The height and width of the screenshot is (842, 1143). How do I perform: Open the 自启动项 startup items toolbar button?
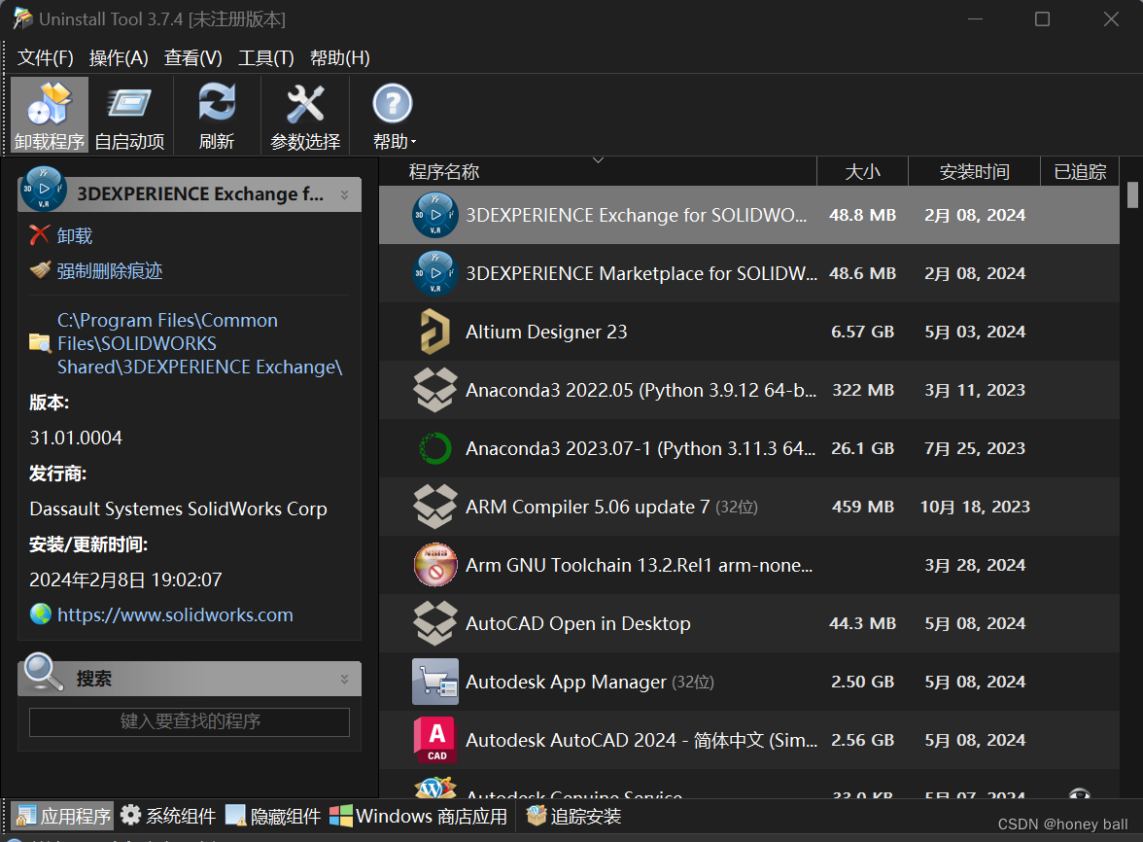click(130, 115)
